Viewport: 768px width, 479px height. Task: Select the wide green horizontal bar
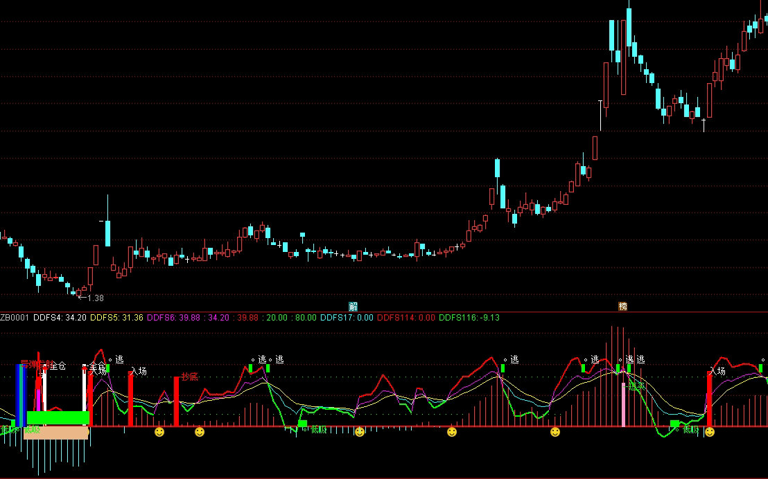tap(58, 418)
